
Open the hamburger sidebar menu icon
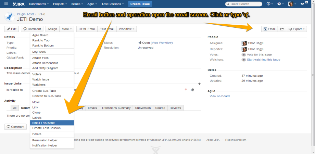[6, 4]
